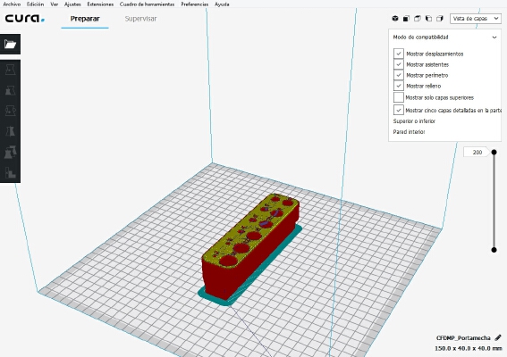Switch to front view cube icon

[x=406, y=19]
